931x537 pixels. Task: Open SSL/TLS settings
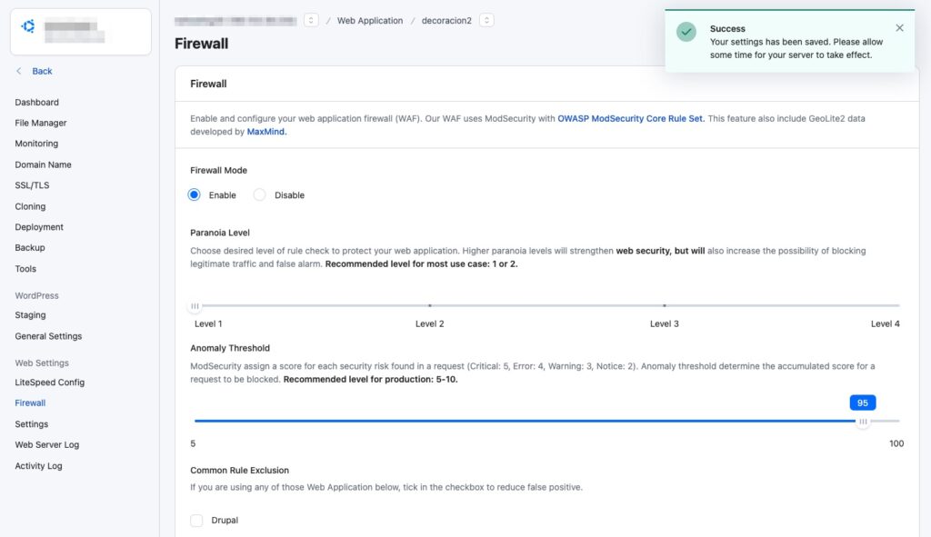click(32, 185)
